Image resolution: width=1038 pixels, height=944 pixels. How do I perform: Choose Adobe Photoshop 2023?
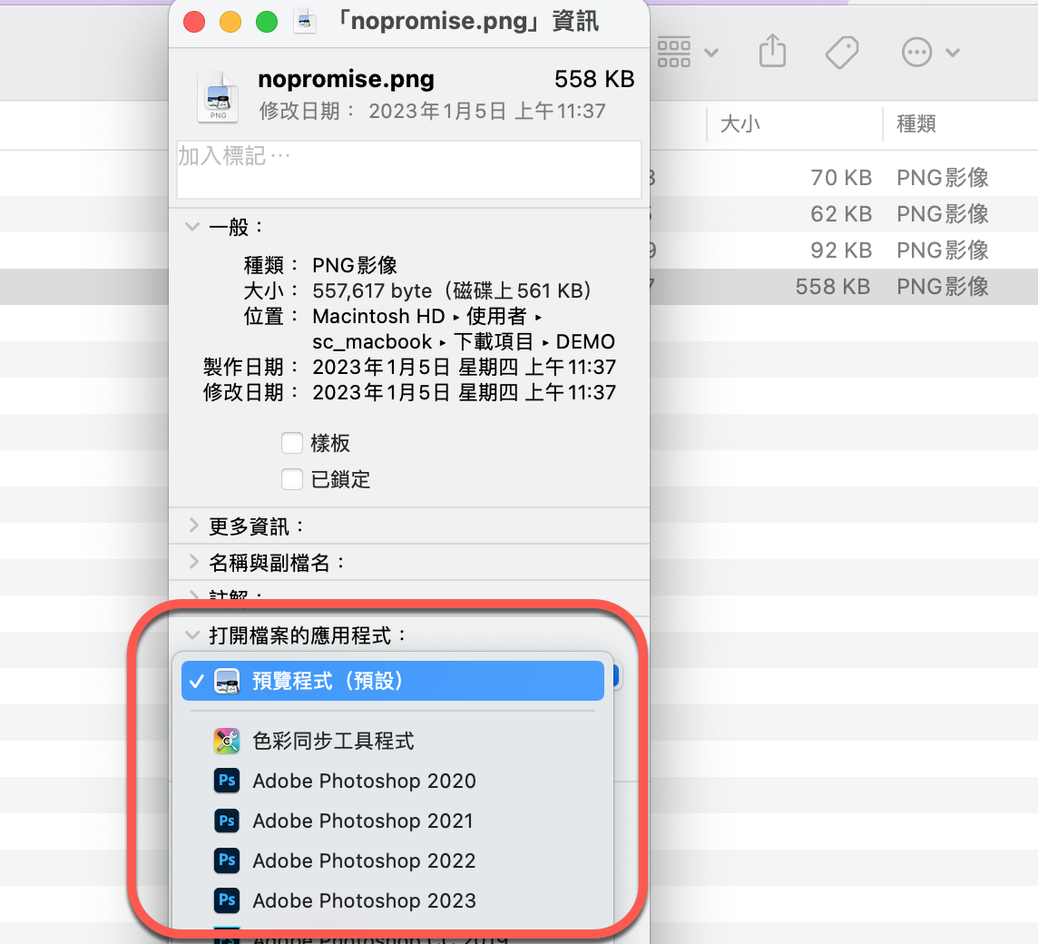(393, 900)
